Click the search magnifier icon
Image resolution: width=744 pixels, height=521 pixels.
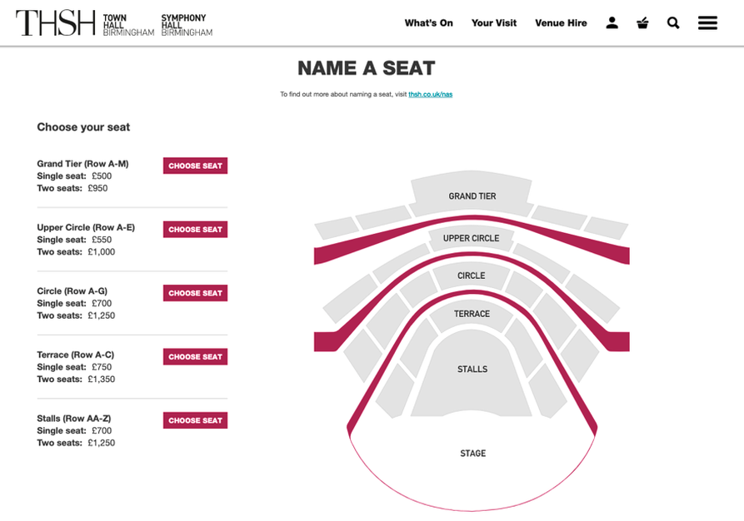coord(673,22)
